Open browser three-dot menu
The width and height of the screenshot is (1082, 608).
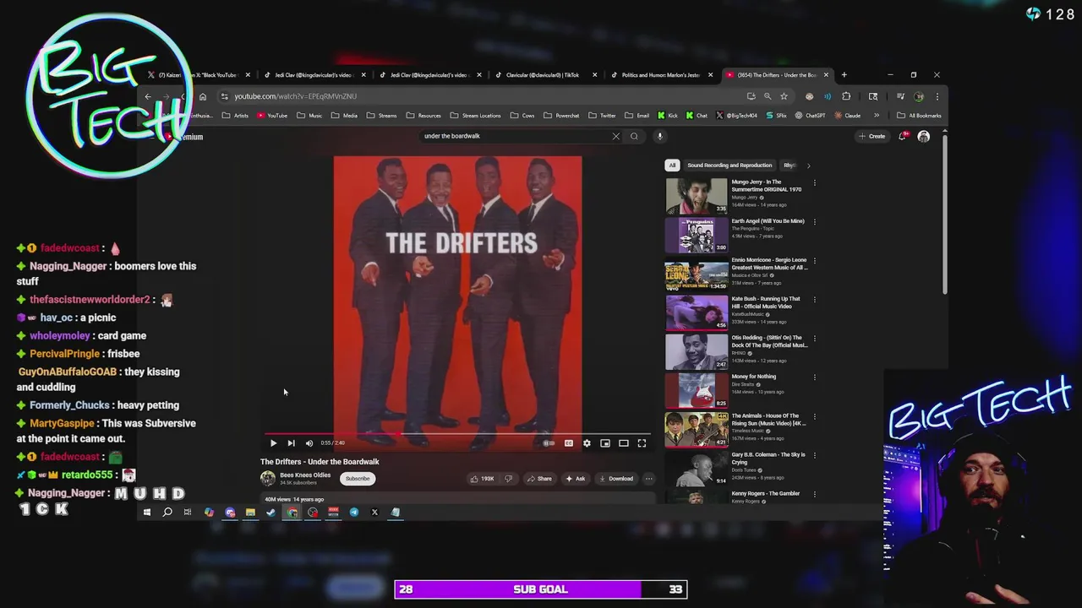tap(937, 96)
